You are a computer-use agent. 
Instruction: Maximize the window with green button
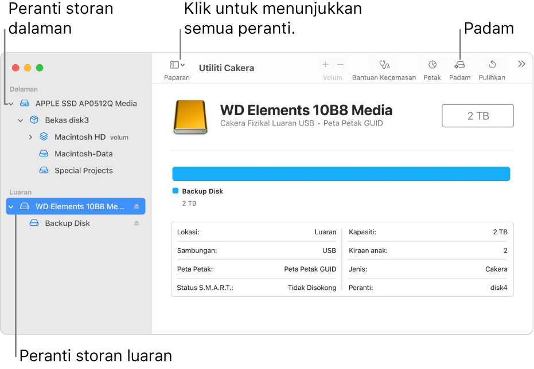pos(40,68)
